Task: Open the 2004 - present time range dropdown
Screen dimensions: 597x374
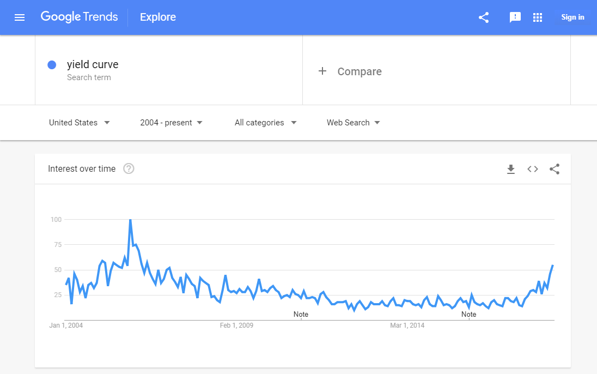Action: click(x=171, y=123)
